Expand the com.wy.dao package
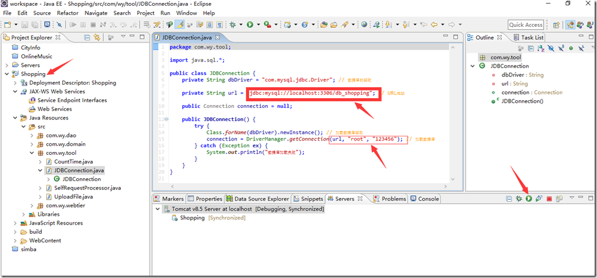This screenshot has width=597, height=278. point(32,135)
